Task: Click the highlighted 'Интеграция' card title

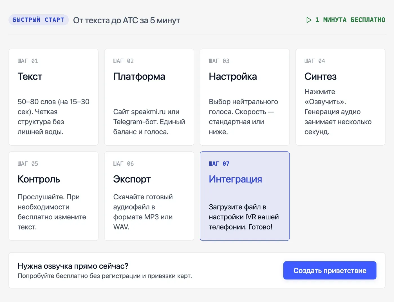Action: coord(235,179)
